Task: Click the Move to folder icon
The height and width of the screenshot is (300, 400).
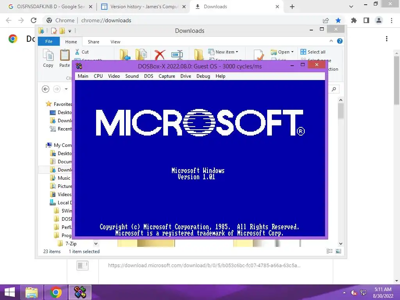Action: pos(125,55)
